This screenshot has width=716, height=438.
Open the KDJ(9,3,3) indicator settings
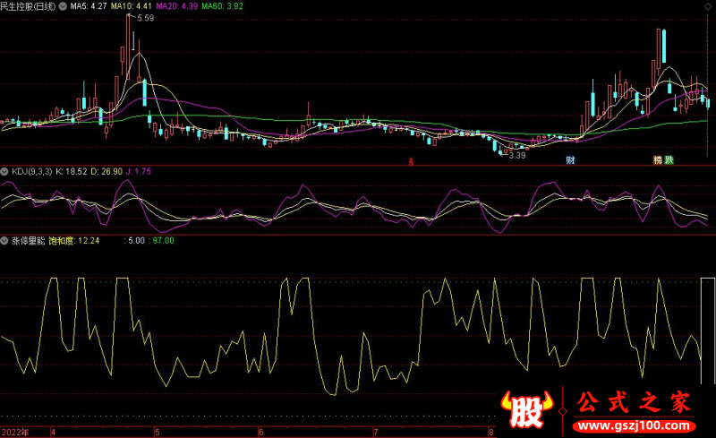click(x=31, y=169)
